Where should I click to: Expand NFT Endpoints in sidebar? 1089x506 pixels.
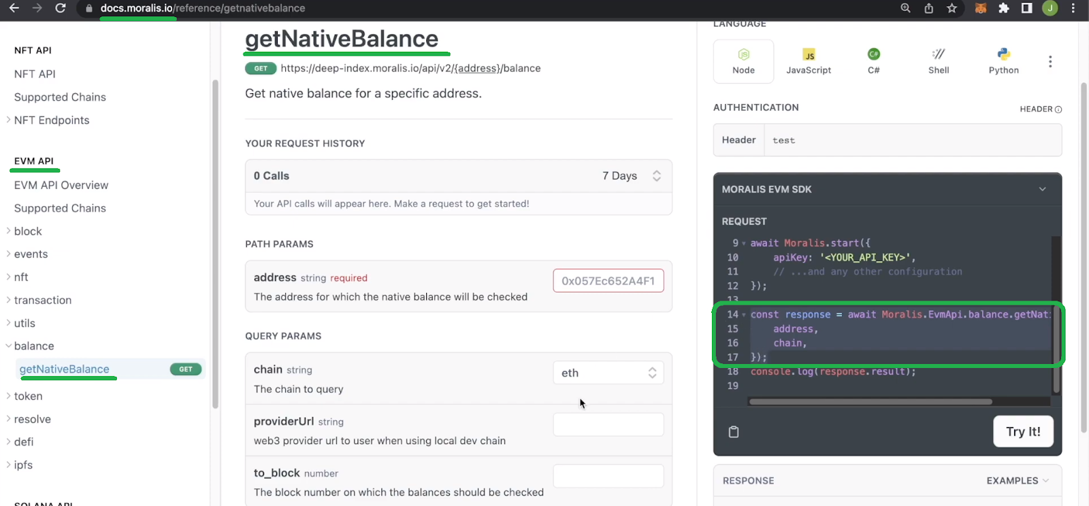[x=8, y=120]
